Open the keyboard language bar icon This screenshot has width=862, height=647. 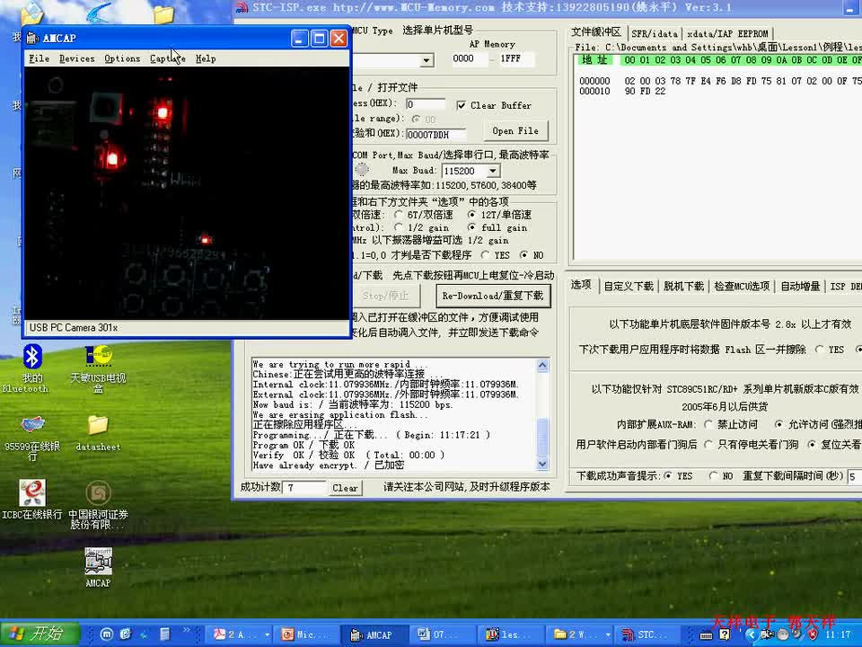point(707,635)
